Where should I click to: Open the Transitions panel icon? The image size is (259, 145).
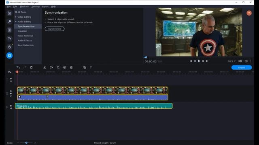(x=9, y=30)
